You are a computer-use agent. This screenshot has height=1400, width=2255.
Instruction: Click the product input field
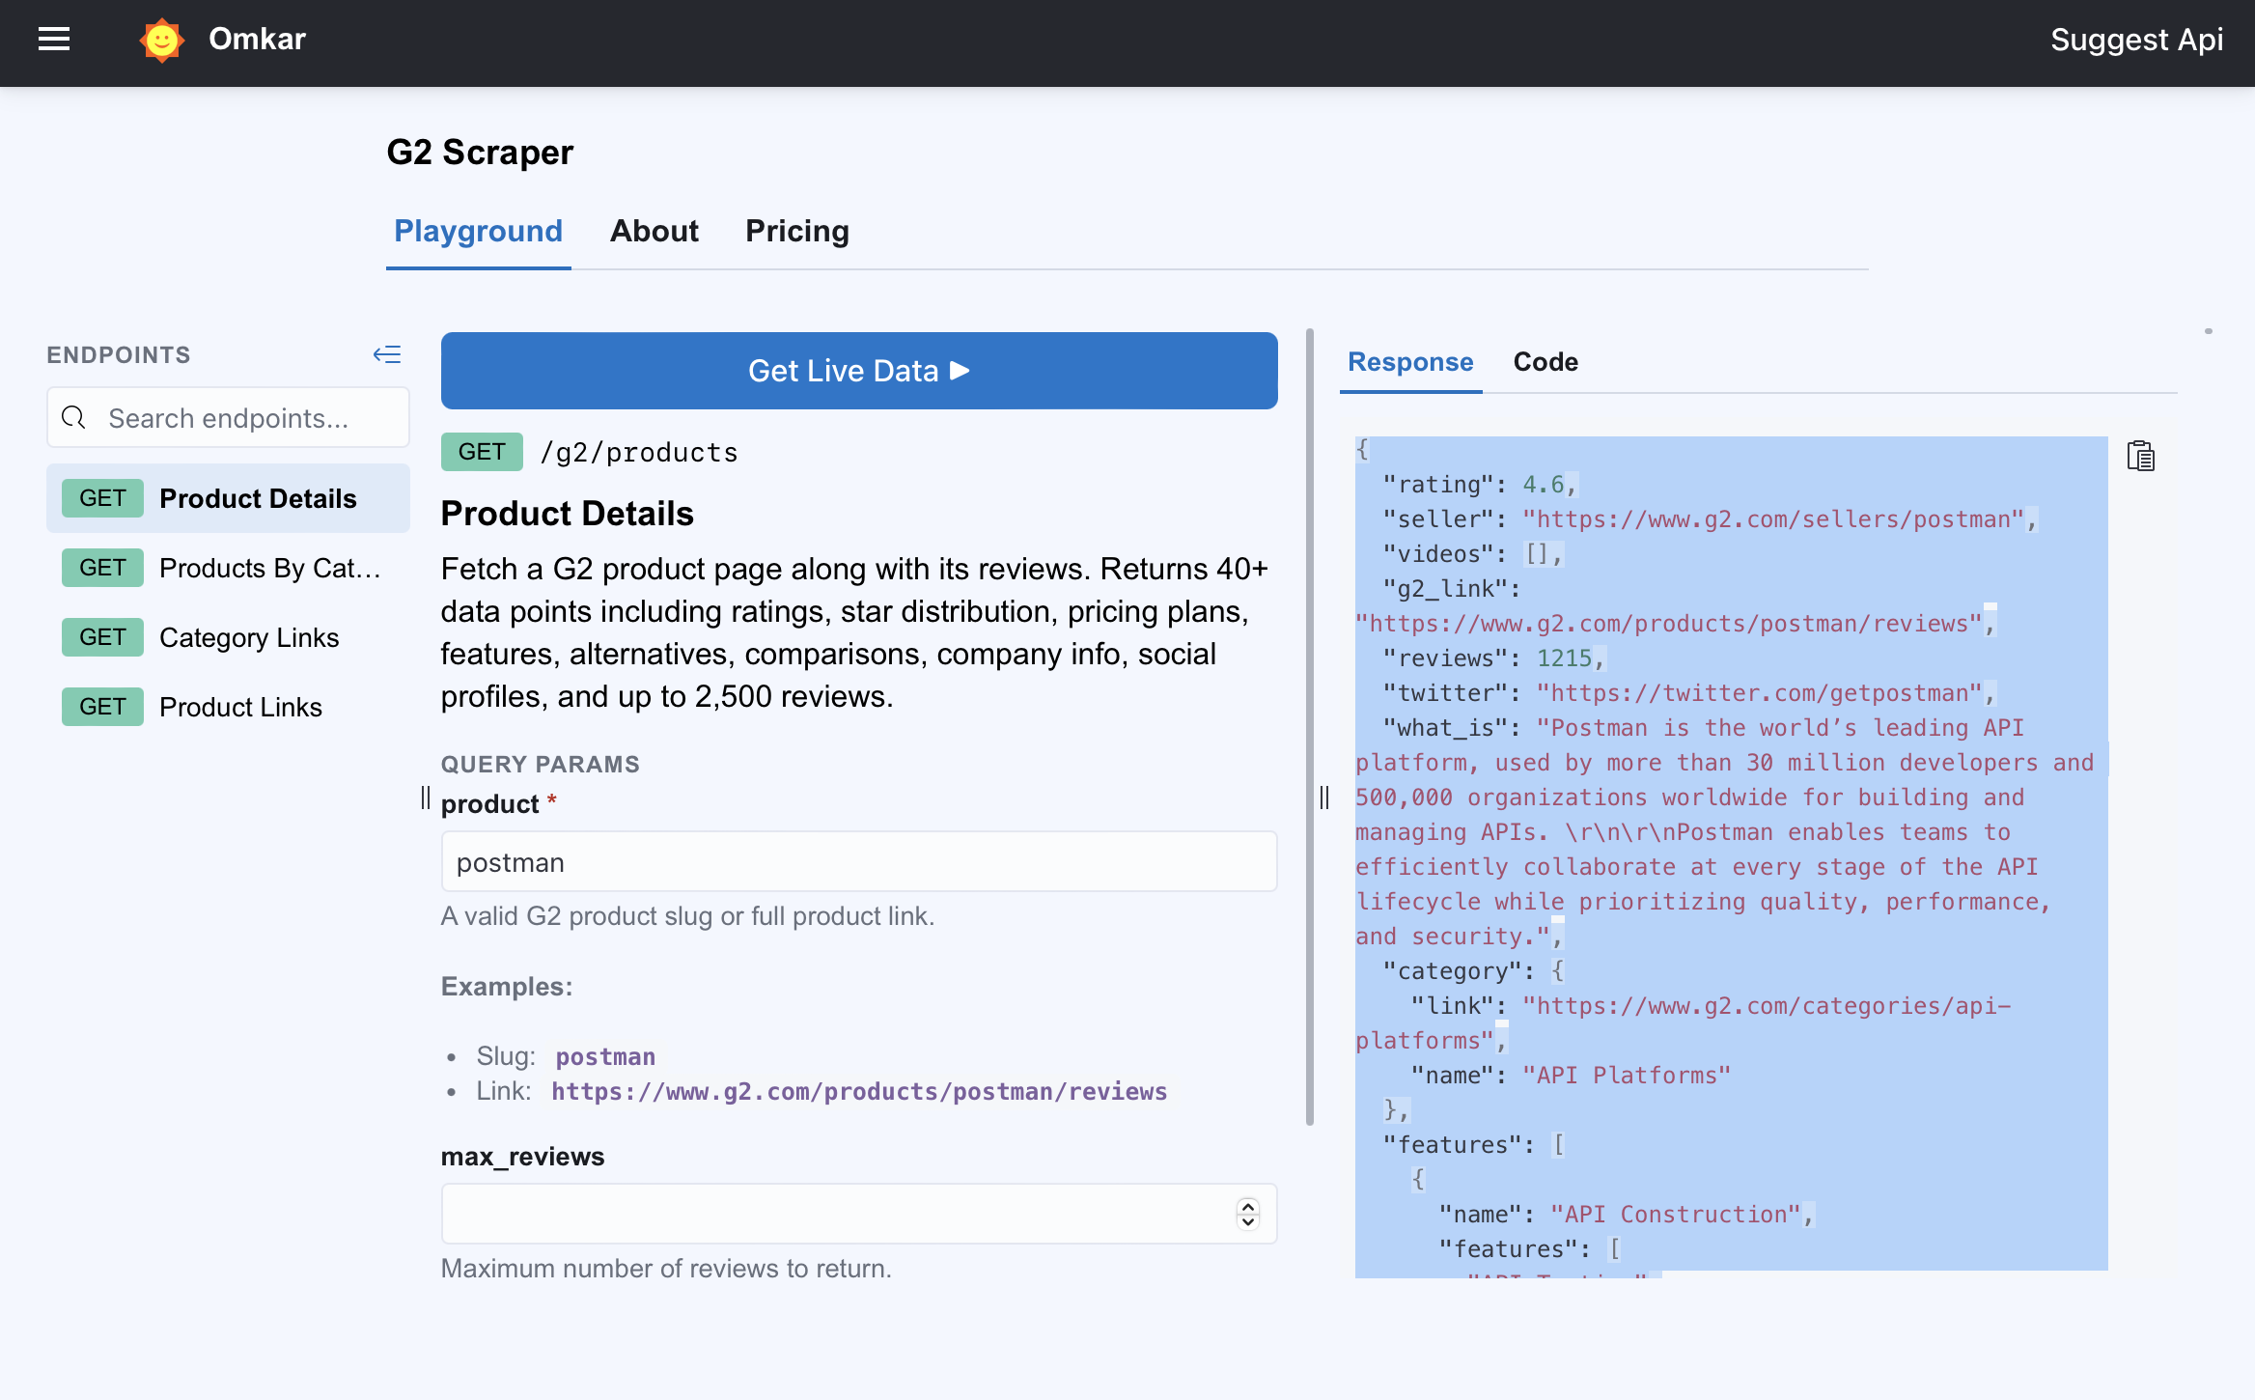click(859, 862)
